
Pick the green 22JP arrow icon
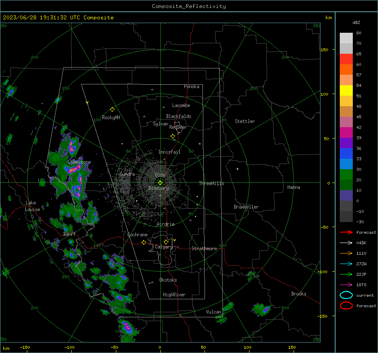tap(346, 274)
